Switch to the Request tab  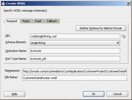tap(12, 21)
